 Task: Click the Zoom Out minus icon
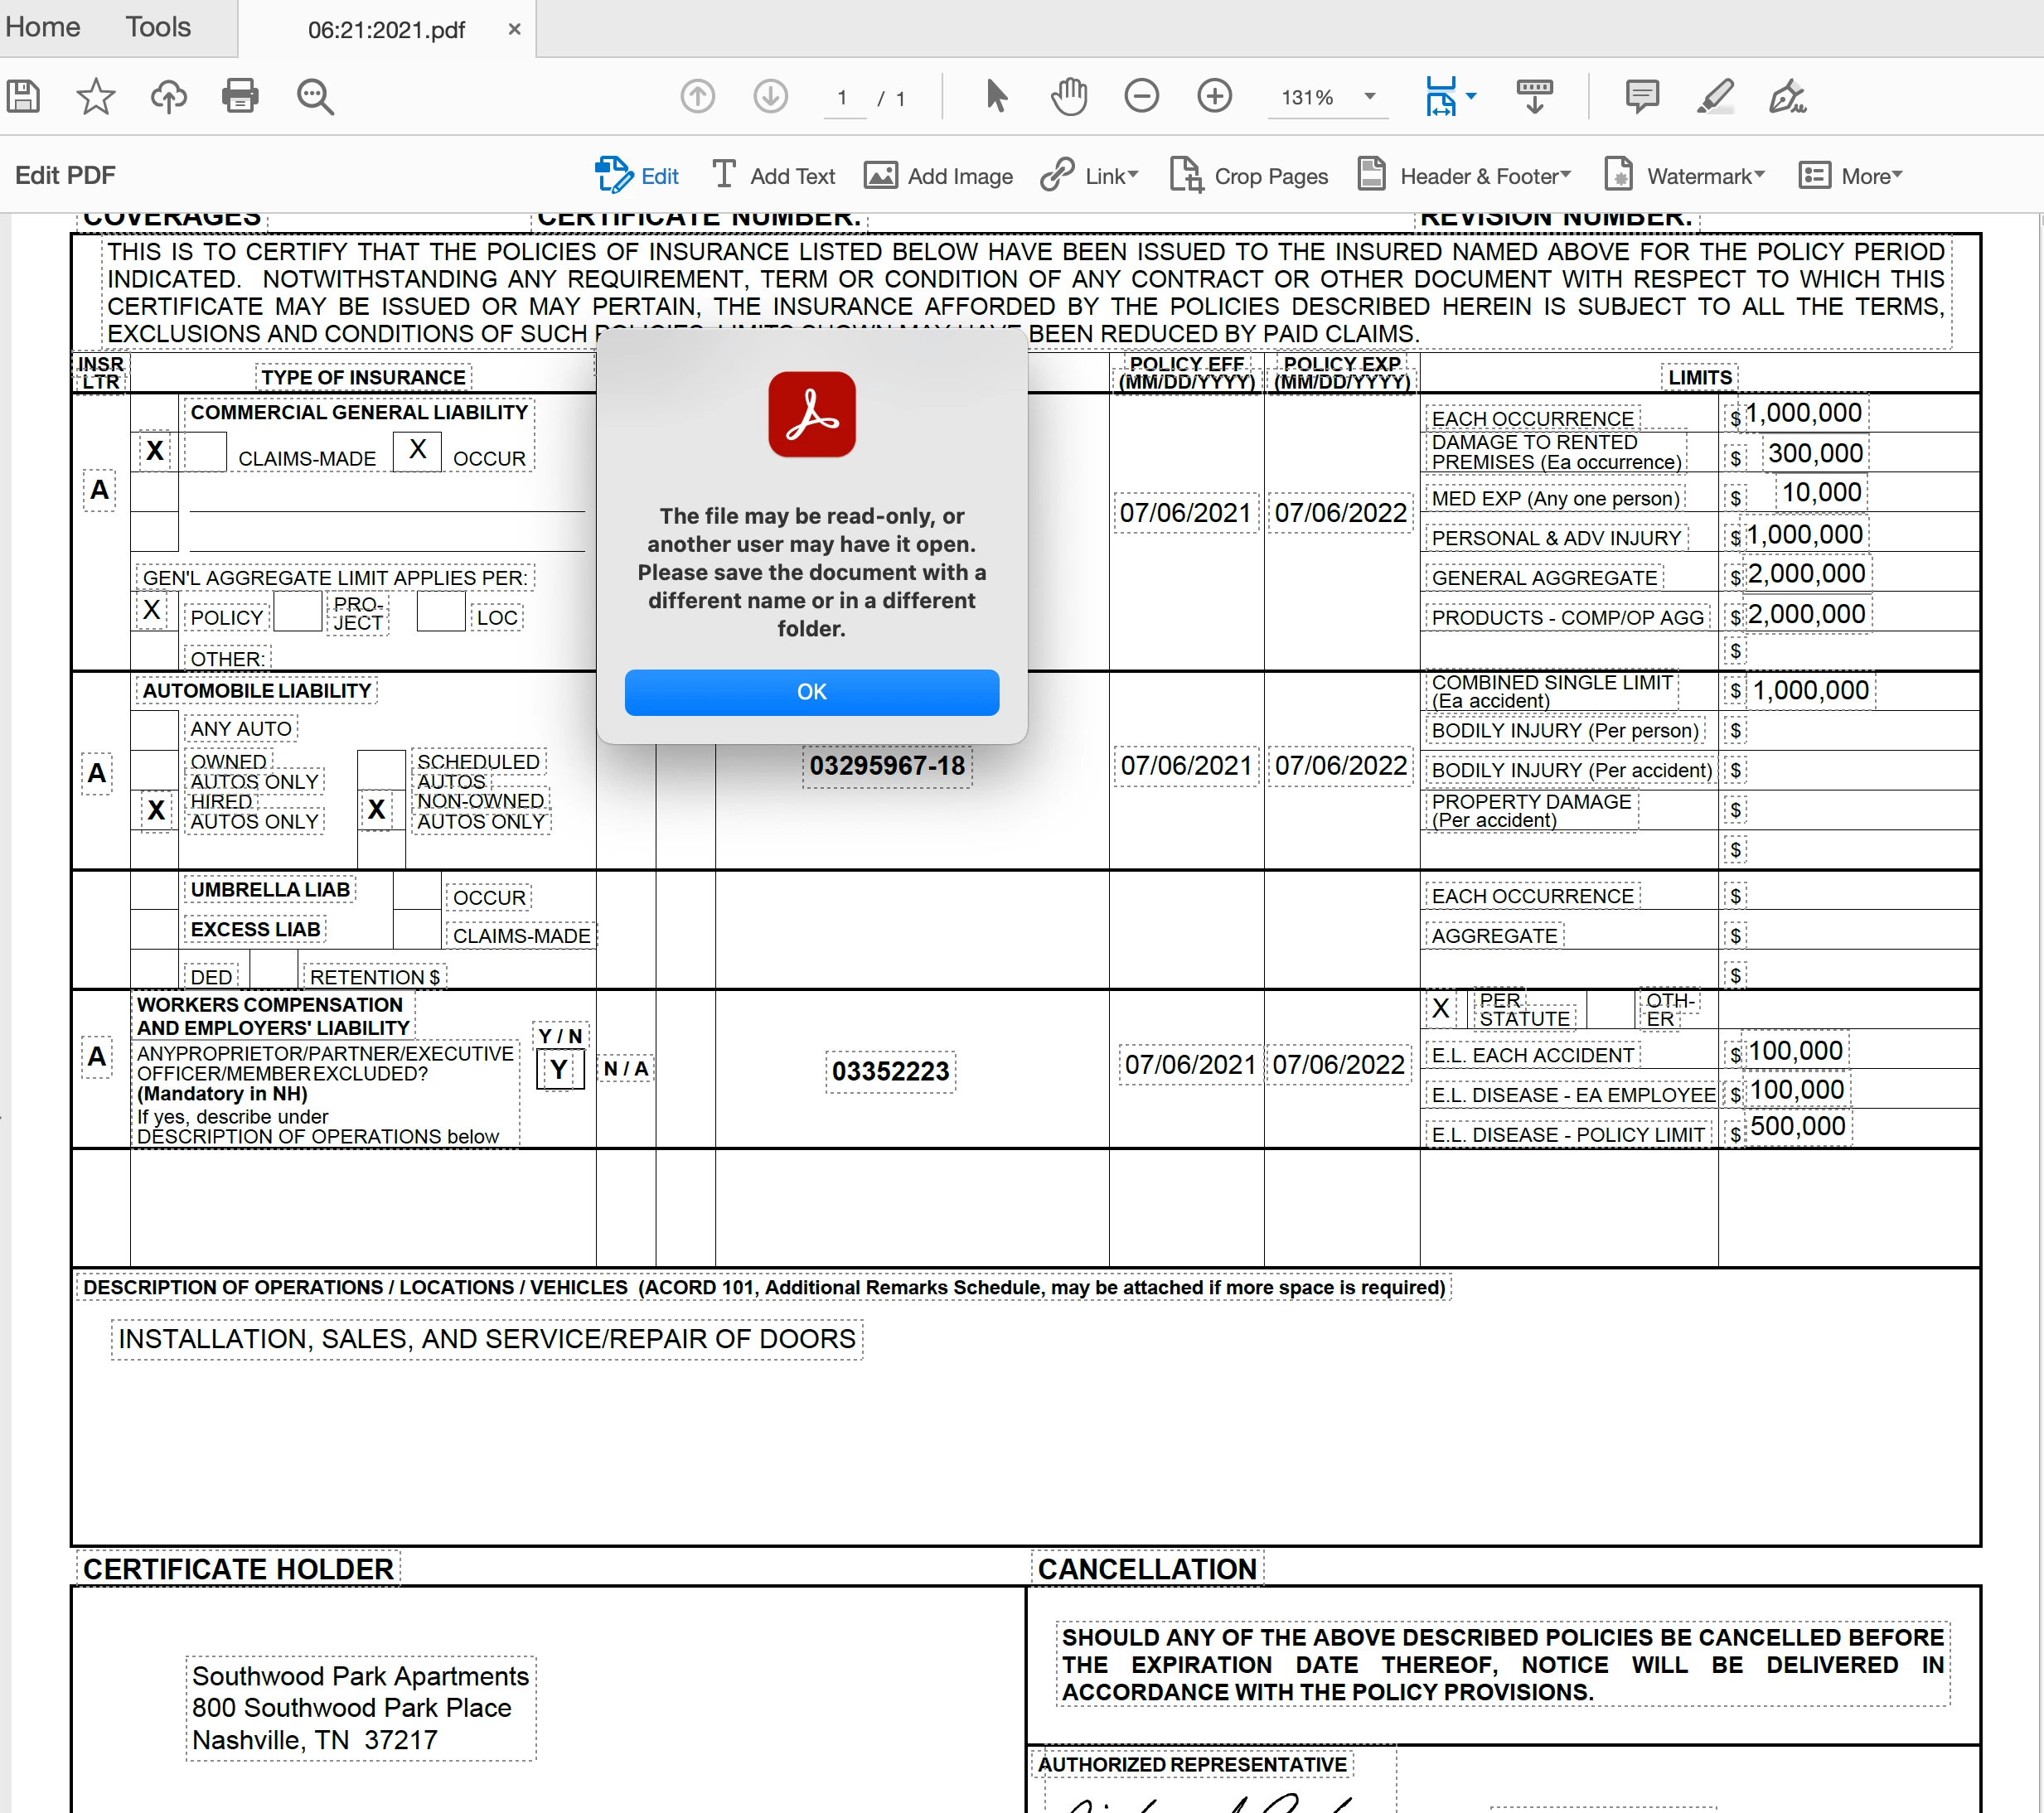point(1141,97)
